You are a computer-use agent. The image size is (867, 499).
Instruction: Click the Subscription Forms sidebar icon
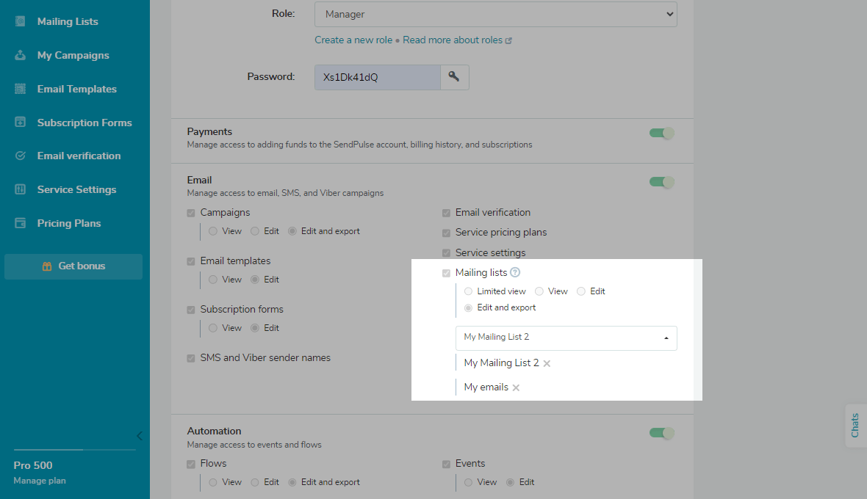21,123
